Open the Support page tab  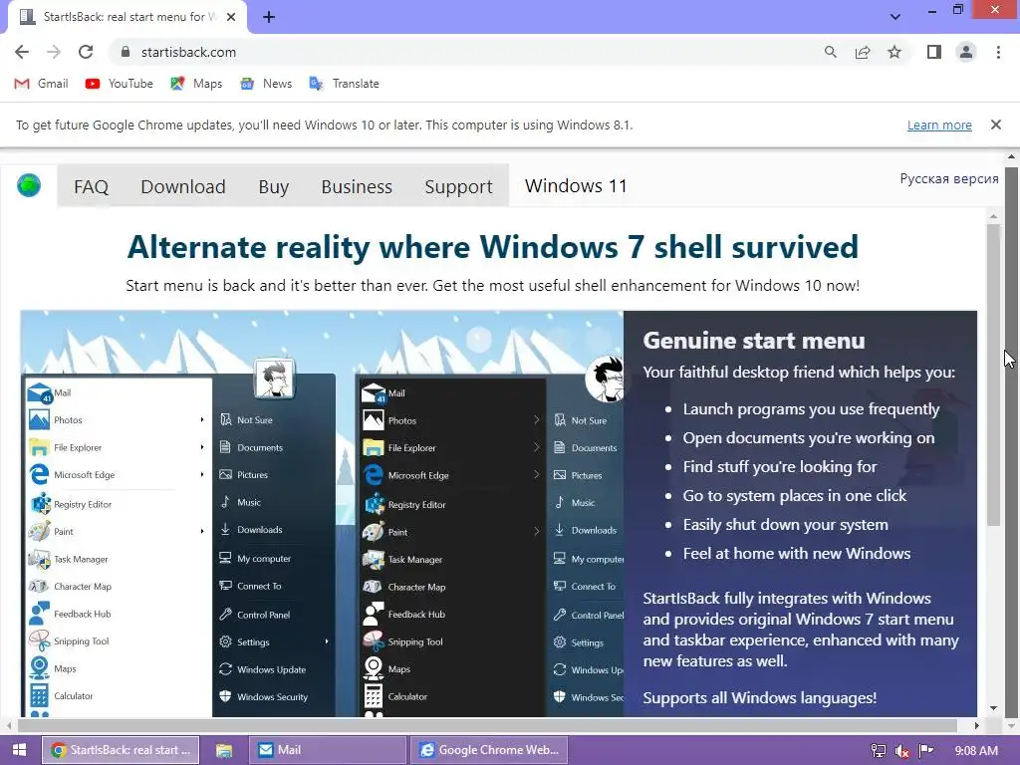[458, 186]
